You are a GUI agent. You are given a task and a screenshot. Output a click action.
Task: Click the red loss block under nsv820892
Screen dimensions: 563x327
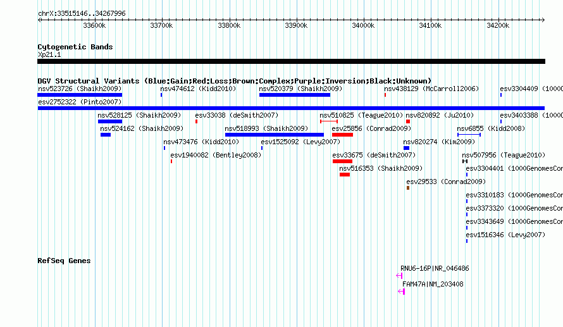point(408,121)
